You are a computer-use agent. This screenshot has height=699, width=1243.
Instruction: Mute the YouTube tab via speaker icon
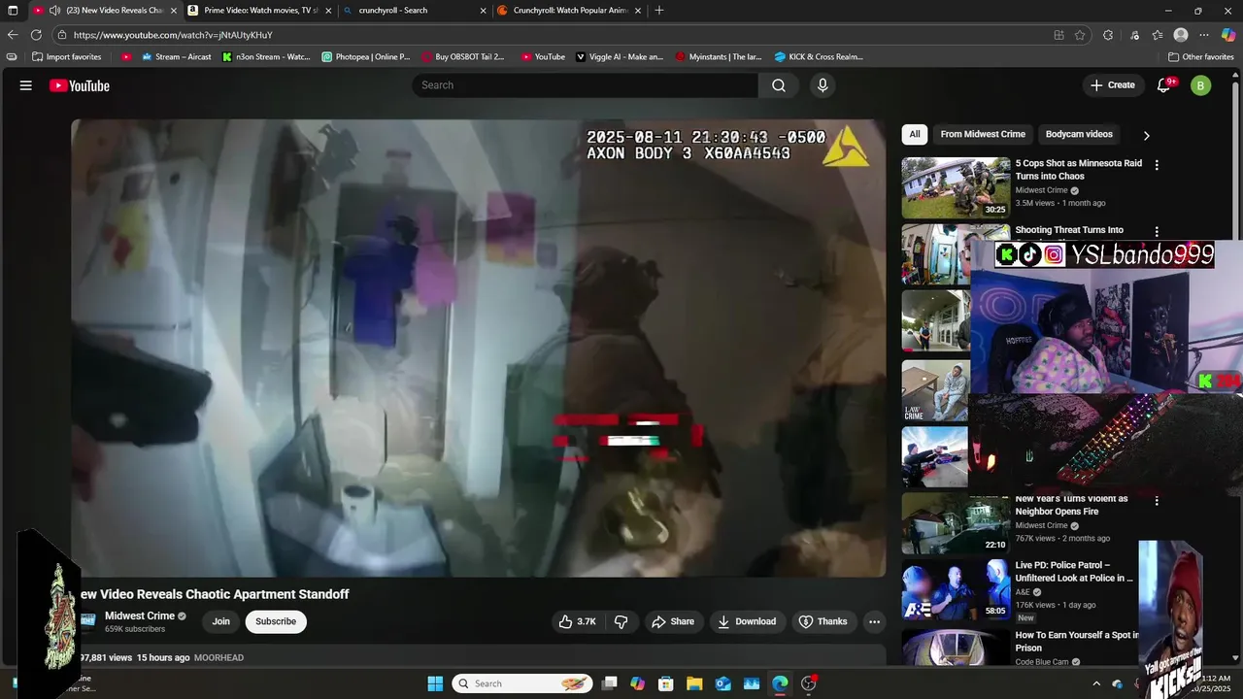coord(54,11)
